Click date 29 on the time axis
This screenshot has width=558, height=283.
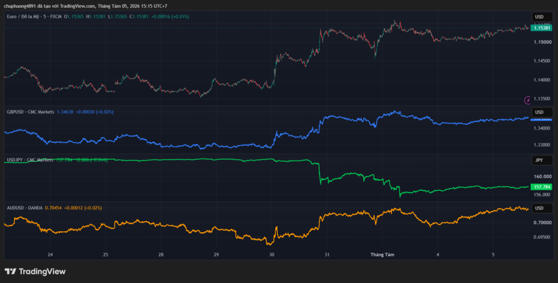[x=216, y=255]
